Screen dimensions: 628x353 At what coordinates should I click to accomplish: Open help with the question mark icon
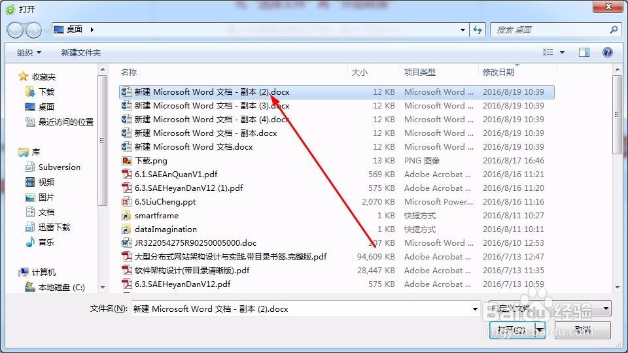coord(608,52)
